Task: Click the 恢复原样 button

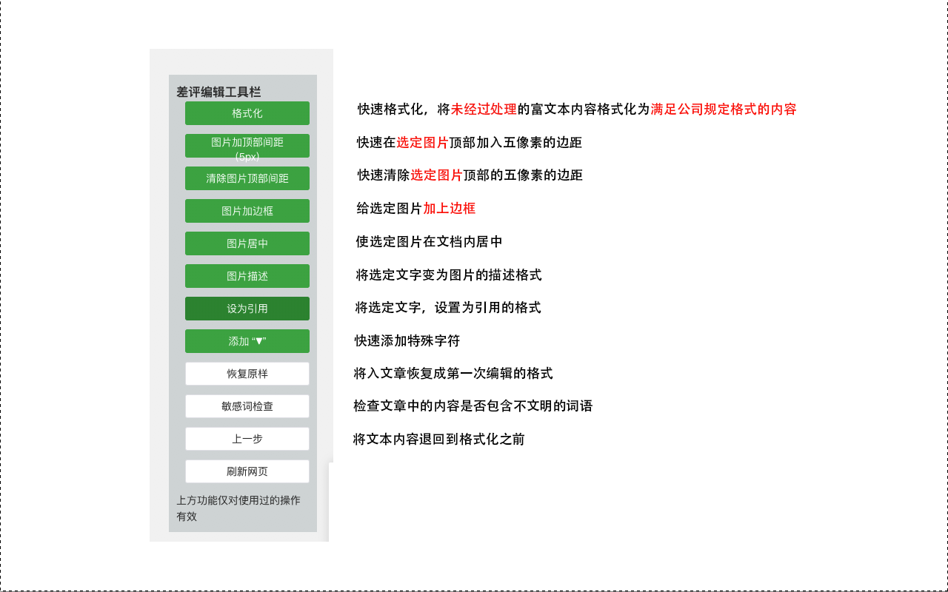Action: point(247,374)
